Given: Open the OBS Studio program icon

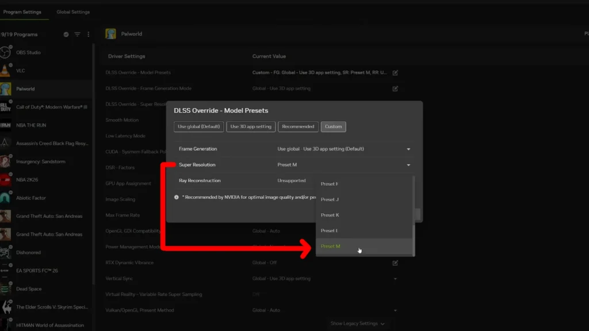Looking at the screenshot, I should (x=5, y=52).
